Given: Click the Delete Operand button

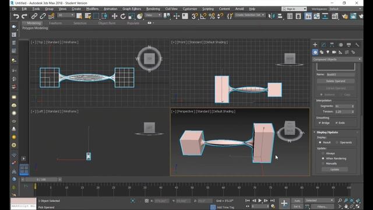Looking at the screenshot, I should [x=336, y=81].
